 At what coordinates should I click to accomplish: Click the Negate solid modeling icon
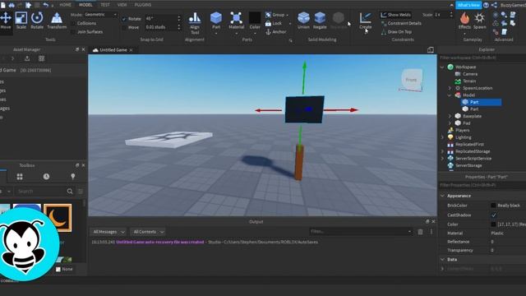pyautogui.click(x=320, y=20)
